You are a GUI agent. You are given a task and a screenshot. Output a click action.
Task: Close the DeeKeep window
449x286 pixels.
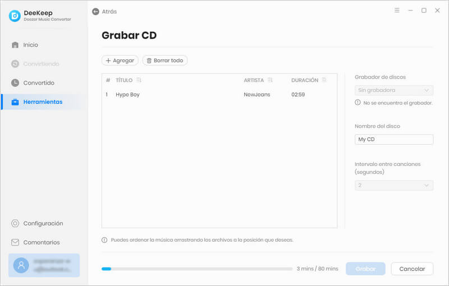(437, 10)
